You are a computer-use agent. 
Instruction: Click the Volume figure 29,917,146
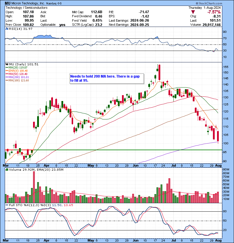click(211, 25)
